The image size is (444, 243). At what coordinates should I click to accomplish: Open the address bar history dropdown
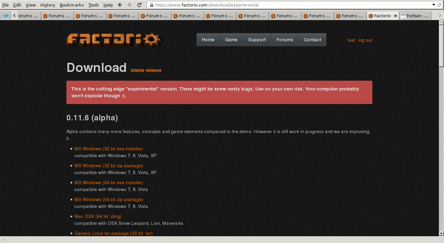click(x=434, y=5)
